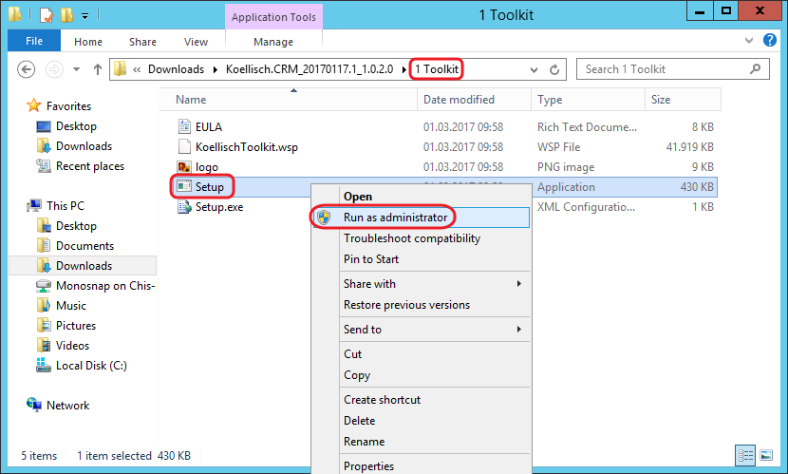Sort files by Name column

point(289,100)
